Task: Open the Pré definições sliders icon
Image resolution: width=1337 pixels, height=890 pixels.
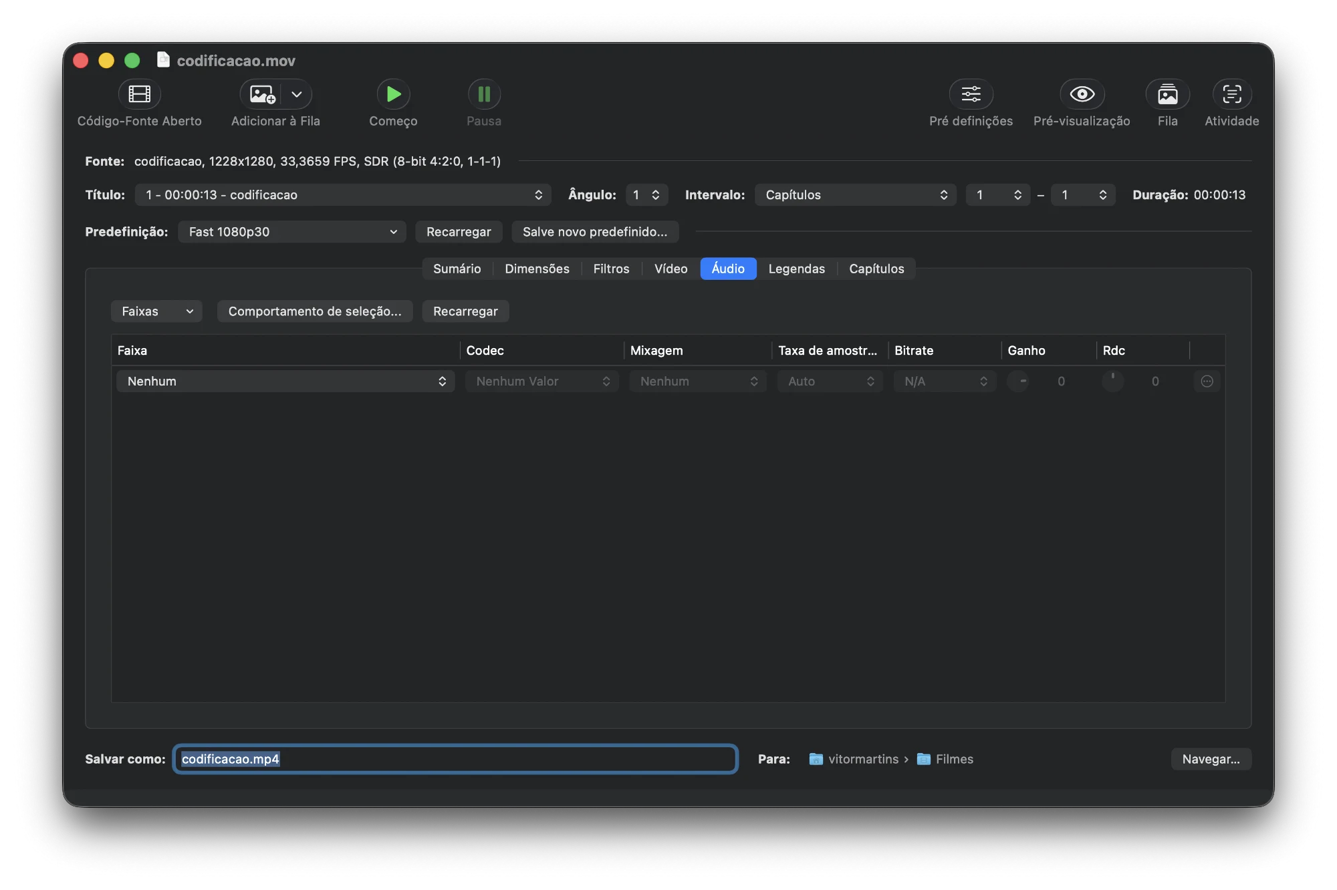Action: pos(971,94)
